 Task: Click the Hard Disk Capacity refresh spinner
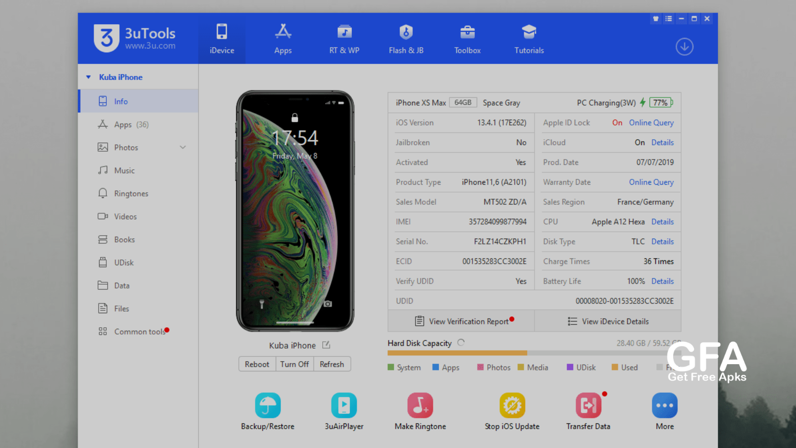pos(461,343)
